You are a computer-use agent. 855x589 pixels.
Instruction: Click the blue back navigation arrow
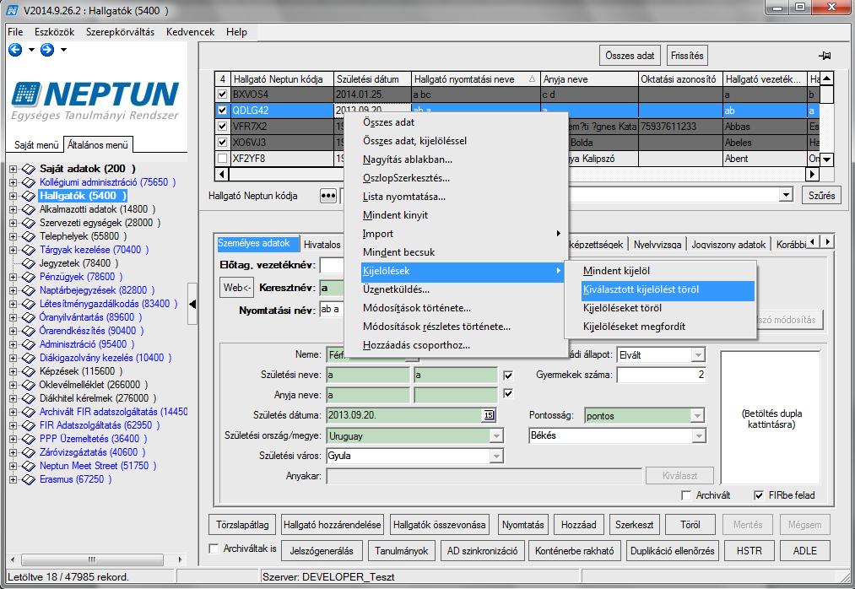coord(15,50)
